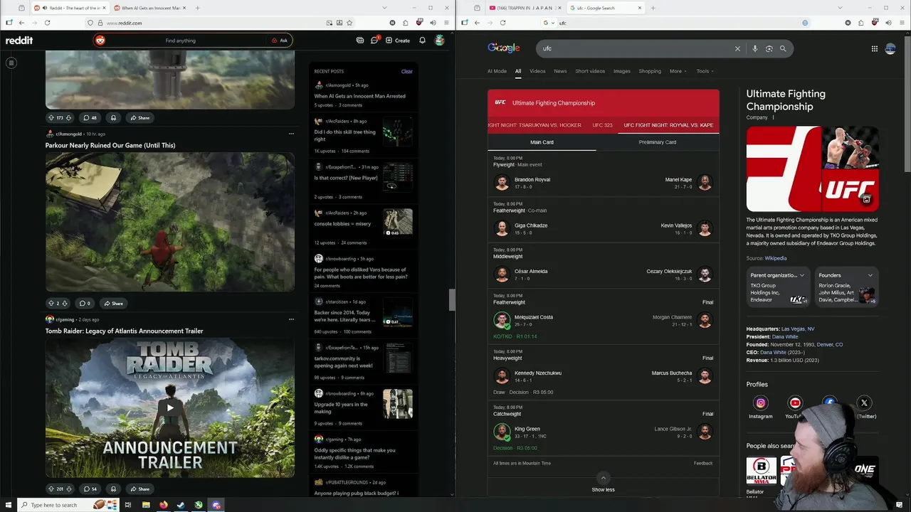911x512 pixels.
Task: Click r/gaming link on Tomb Raider post
Action: coord(65,319)
